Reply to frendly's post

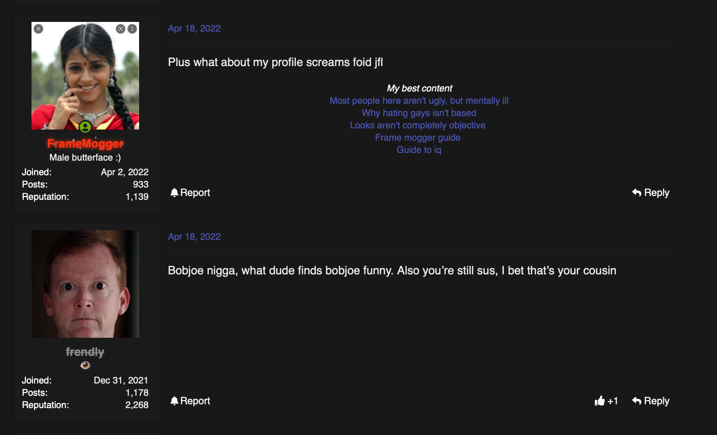651,401
